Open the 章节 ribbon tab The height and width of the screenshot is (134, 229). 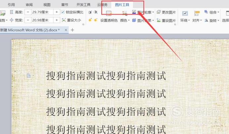(x=65, y=5)
